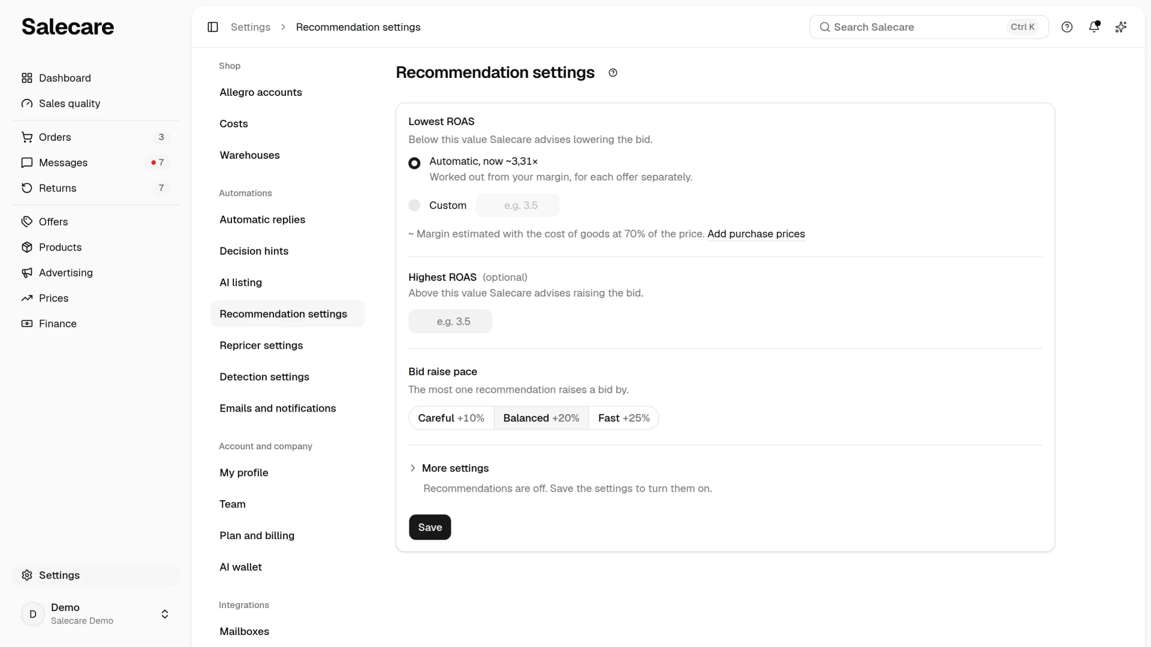Select the Custom lowest ROAS radio
The width and height of the screenshot is (1151, 647).
(414, 205)
